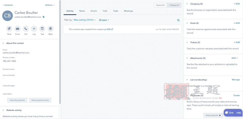This screenshot has width=243, height=119.
Task: Create a new playbook
Action: [x=236, y=95]
